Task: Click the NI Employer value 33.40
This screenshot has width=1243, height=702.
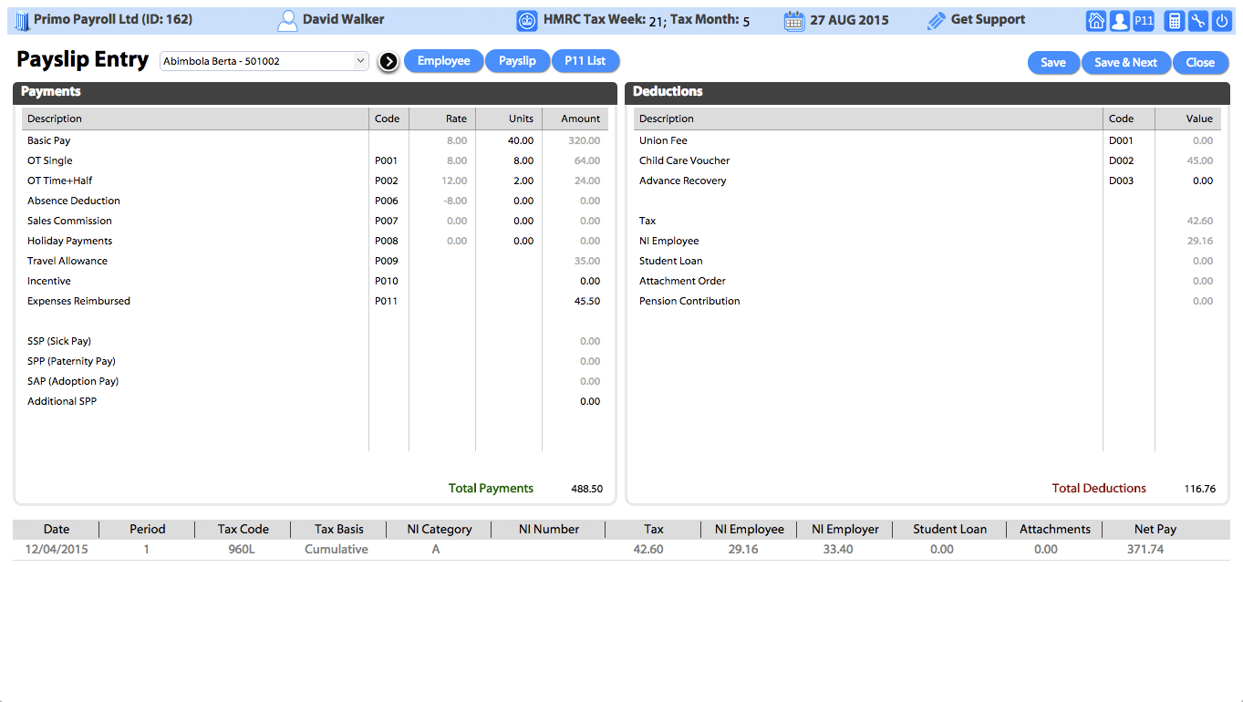Action: pos(838,550)
